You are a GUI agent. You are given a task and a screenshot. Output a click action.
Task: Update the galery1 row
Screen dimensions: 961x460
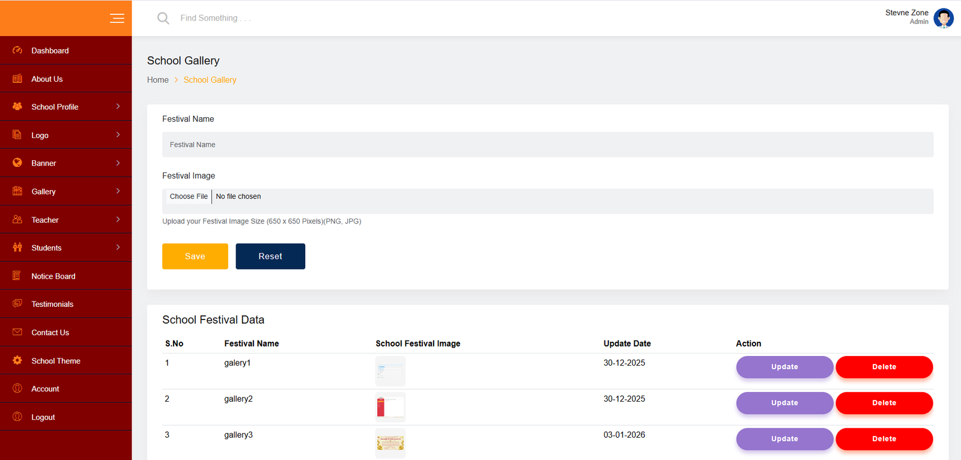784,367
